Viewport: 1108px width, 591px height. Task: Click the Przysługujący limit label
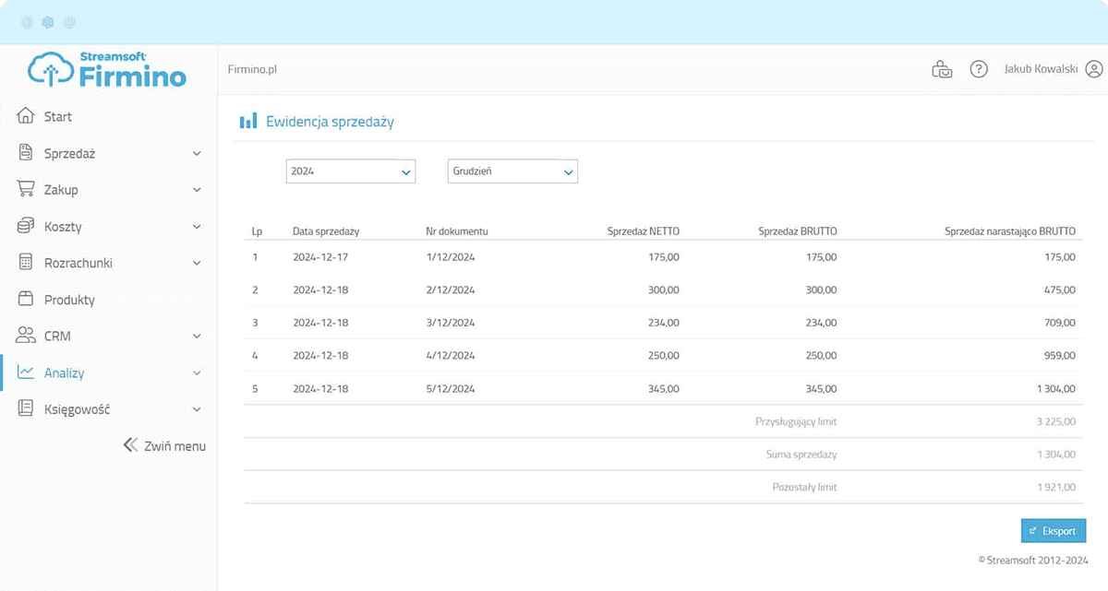coord(796,421)
